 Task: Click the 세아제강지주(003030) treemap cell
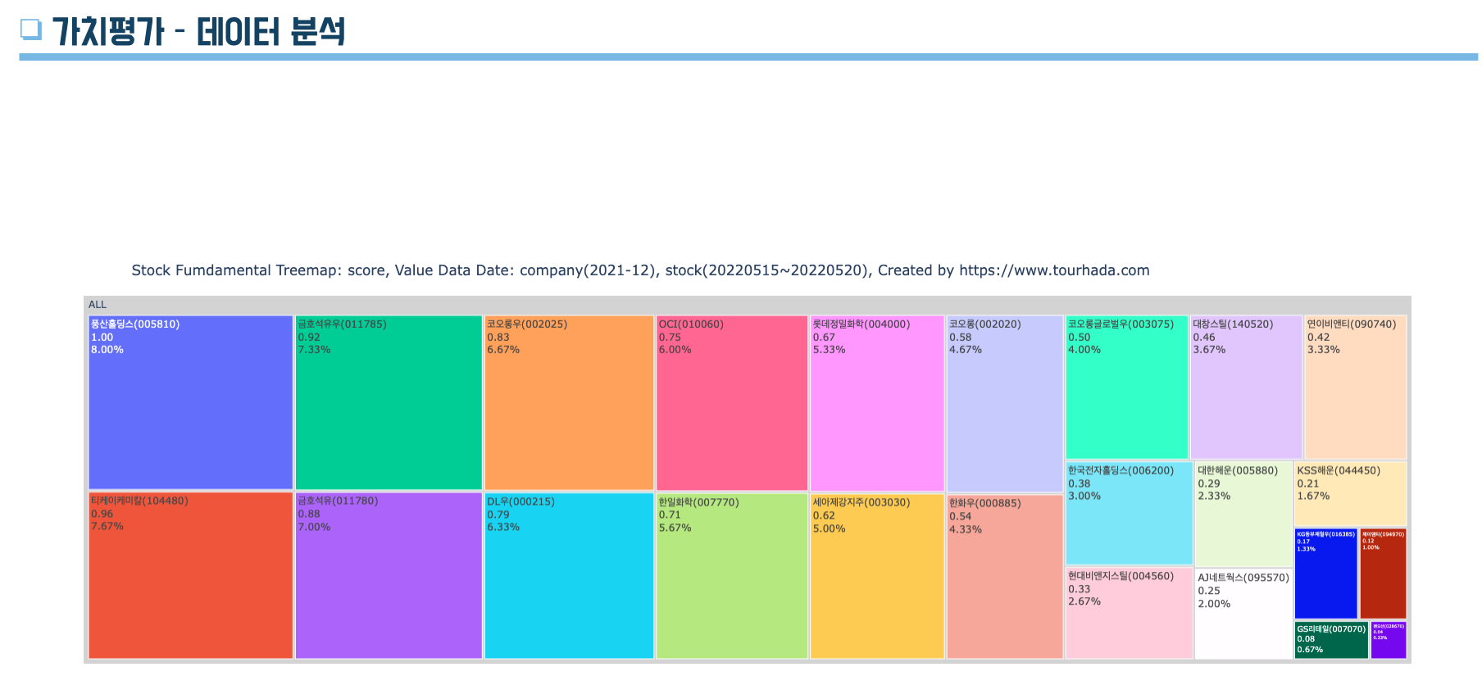click(877, 576)
